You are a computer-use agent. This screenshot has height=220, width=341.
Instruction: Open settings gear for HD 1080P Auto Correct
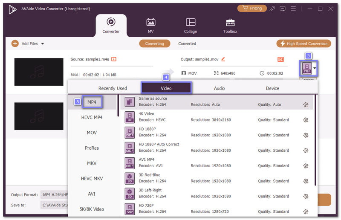point(306,151)
